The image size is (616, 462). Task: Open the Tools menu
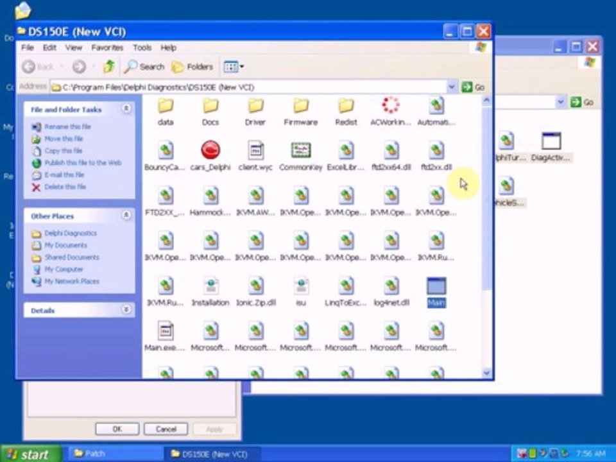(x=142, y=47)
